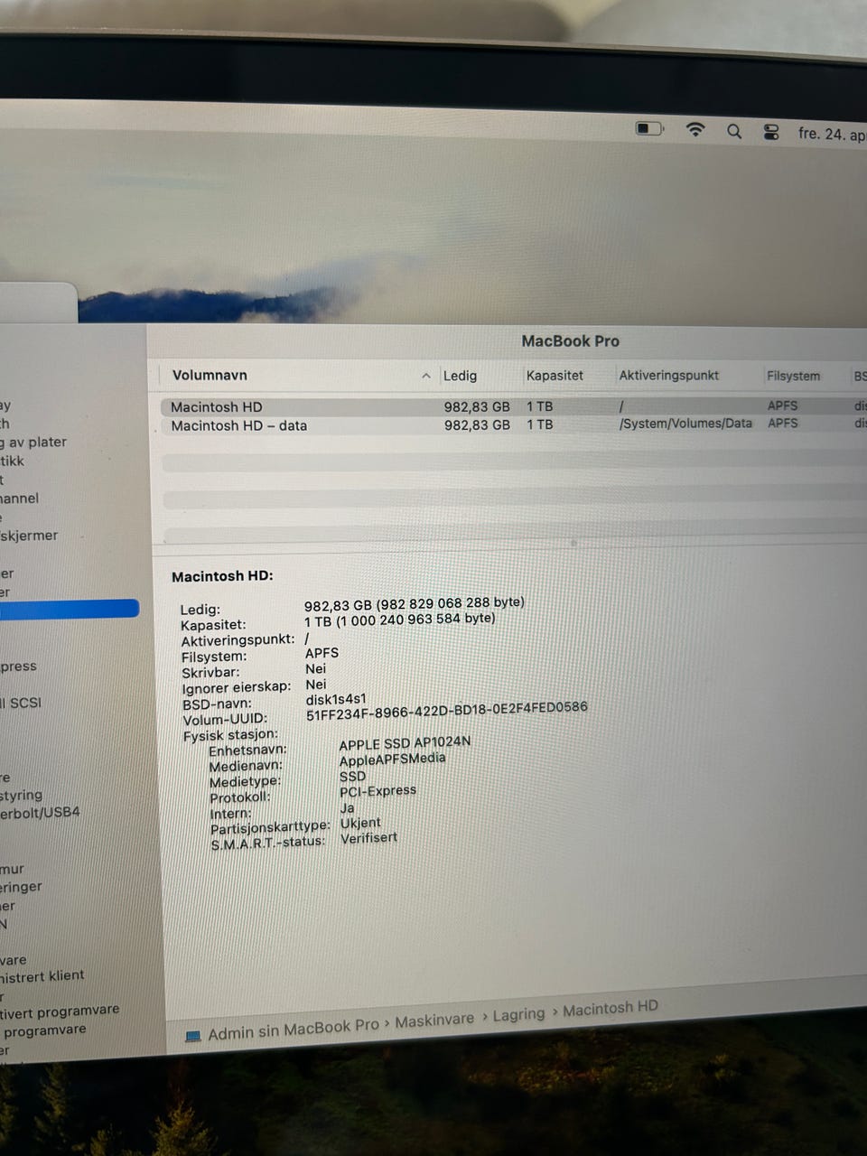Screen dimensions: 867x1156
Task: Open sidebar item ending in 'erbolt/USB4'
Action: click(x=40, y=812)
